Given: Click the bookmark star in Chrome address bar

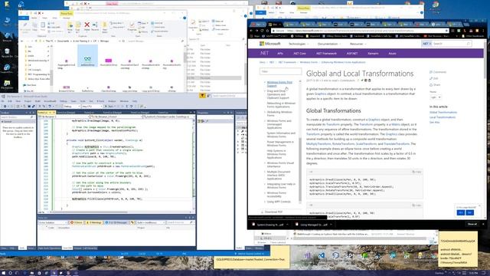Looking at the screenshot, I should 446,31.
